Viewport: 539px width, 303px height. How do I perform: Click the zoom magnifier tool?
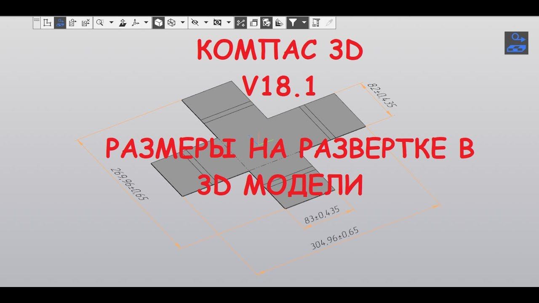tap(100, 23)
